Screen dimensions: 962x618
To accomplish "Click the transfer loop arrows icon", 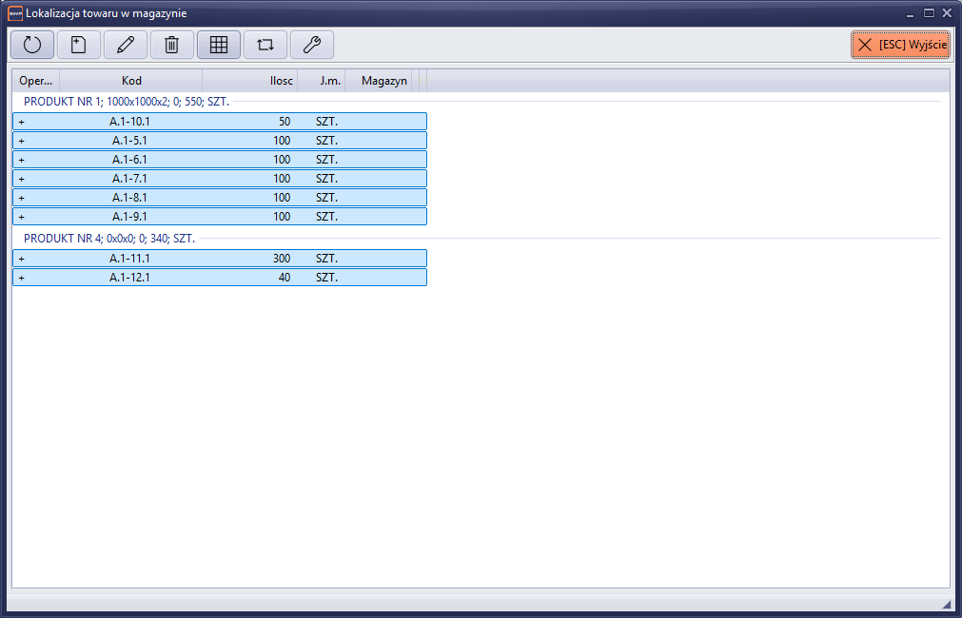I will pyautogui.click(x=265, y=45).
